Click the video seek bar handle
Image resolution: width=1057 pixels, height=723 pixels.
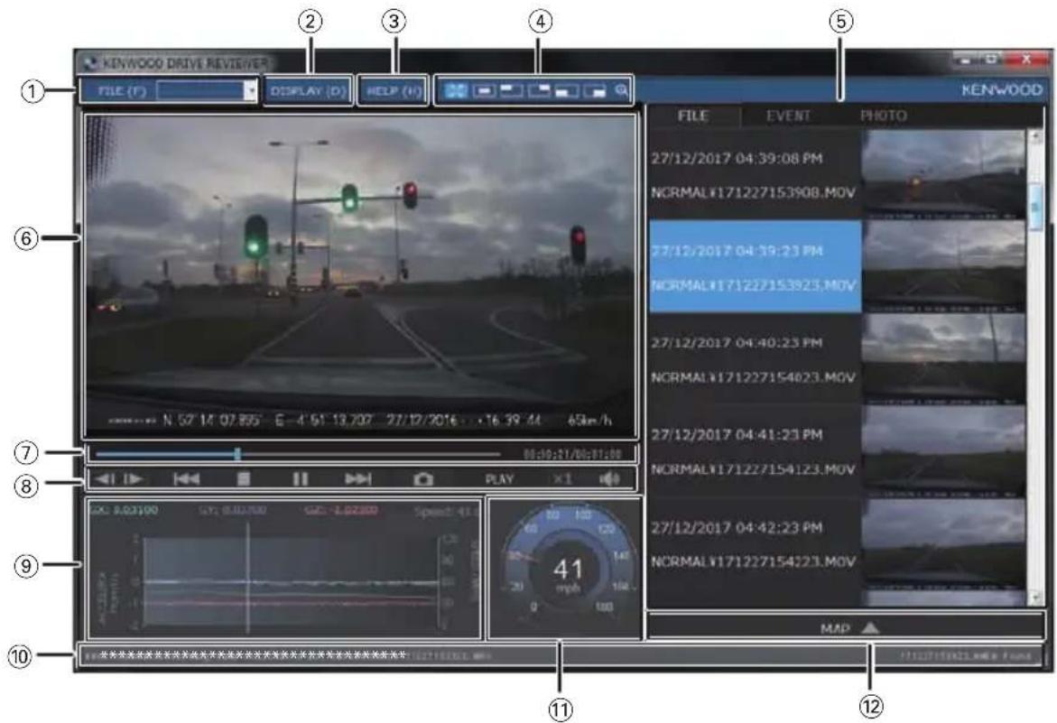click(x=237, y=454)
